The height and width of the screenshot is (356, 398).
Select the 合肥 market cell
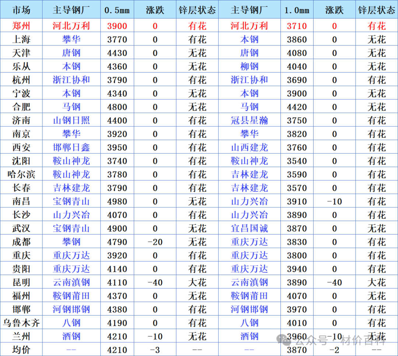21,107
